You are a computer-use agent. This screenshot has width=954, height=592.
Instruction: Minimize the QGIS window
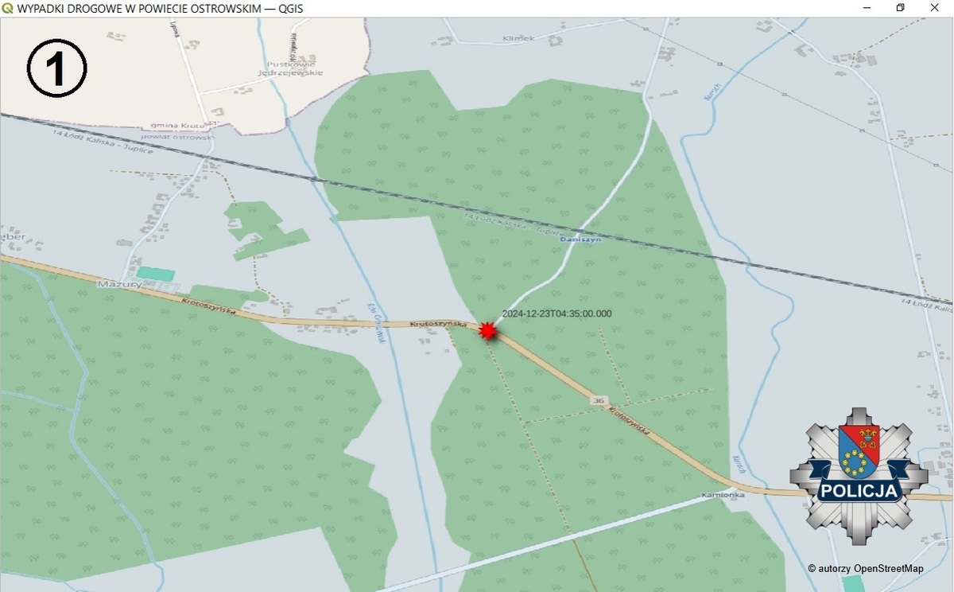tap(865, 8)
